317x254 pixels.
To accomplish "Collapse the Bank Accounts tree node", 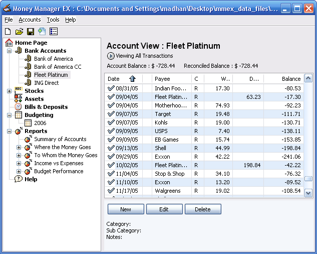I will [10, 51].
